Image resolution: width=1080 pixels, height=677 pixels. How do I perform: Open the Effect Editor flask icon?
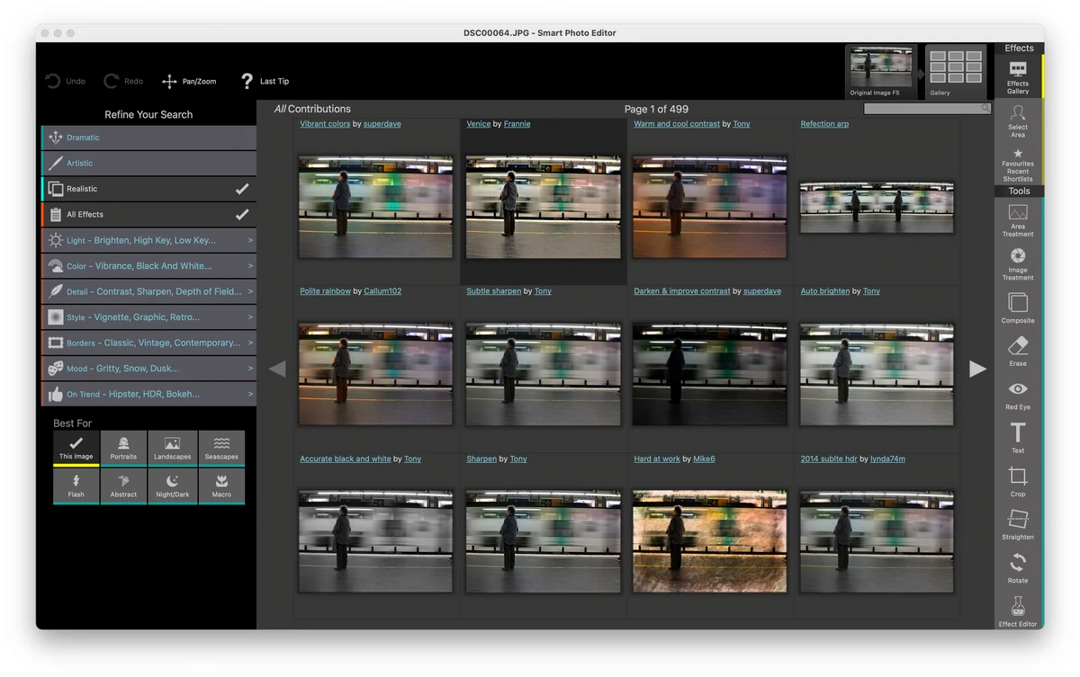pyautogui.click(x=1018, y=606)
